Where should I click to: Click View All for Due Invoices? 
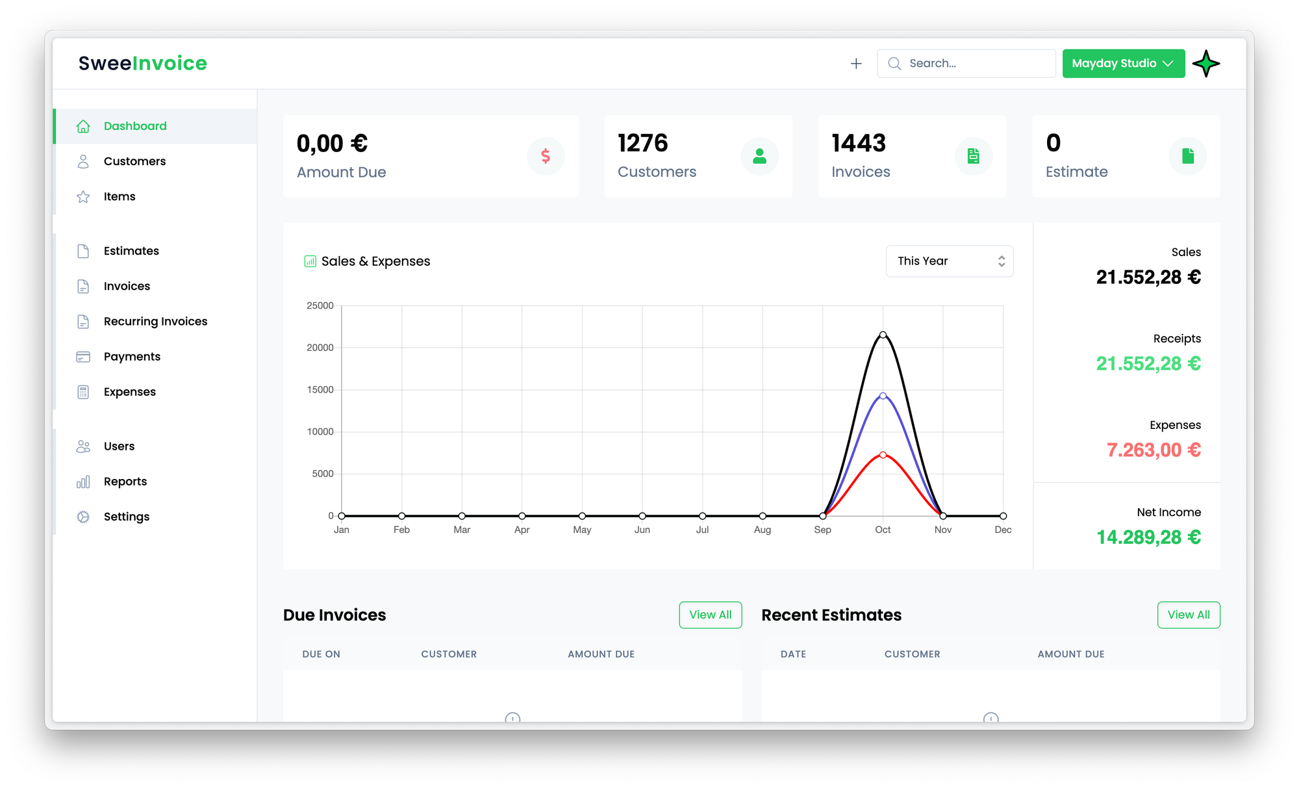pyautogui.click(x=710, y=615)
